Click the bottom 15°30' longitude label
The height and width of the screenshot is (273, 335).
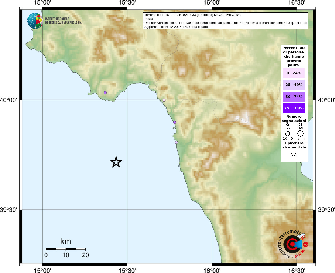(x=127, y=271)
